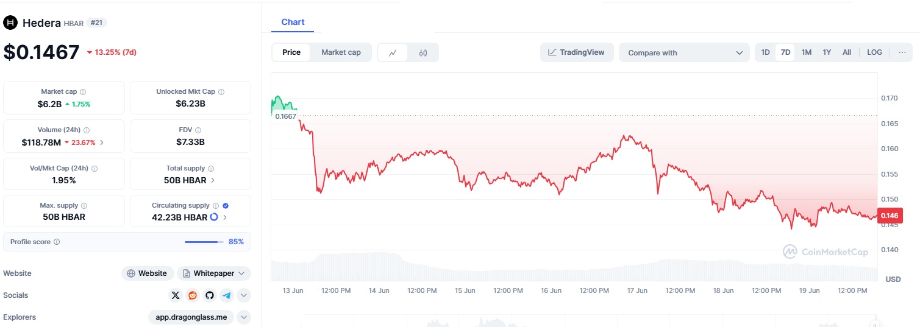
Task: Open the Compare with dropdown
Action: point(684,52)
